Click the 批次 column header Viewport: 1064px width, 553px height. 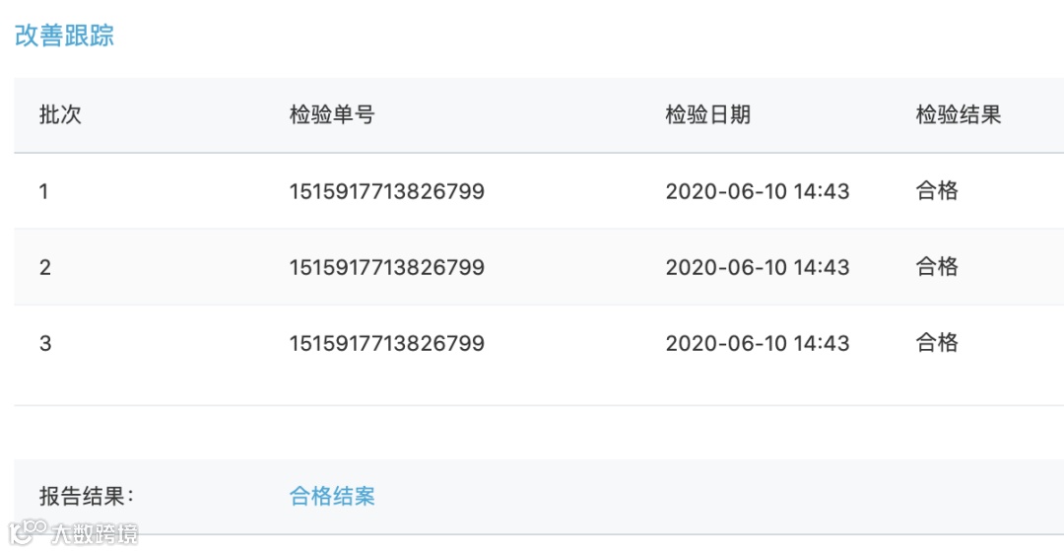[x=60, y=114]
